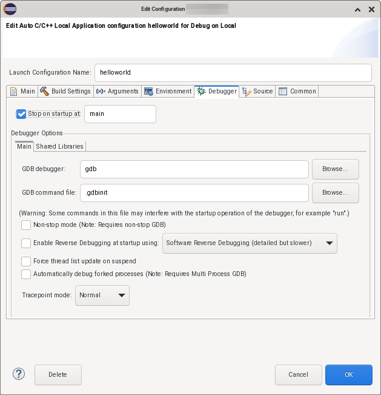
Task: Click the Debugger bug icon
Action: (201, 91)
